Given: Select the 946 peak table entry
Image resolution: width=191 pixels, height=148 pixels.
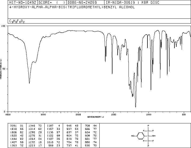Looking at the screenshot, I should click(72, 126).
